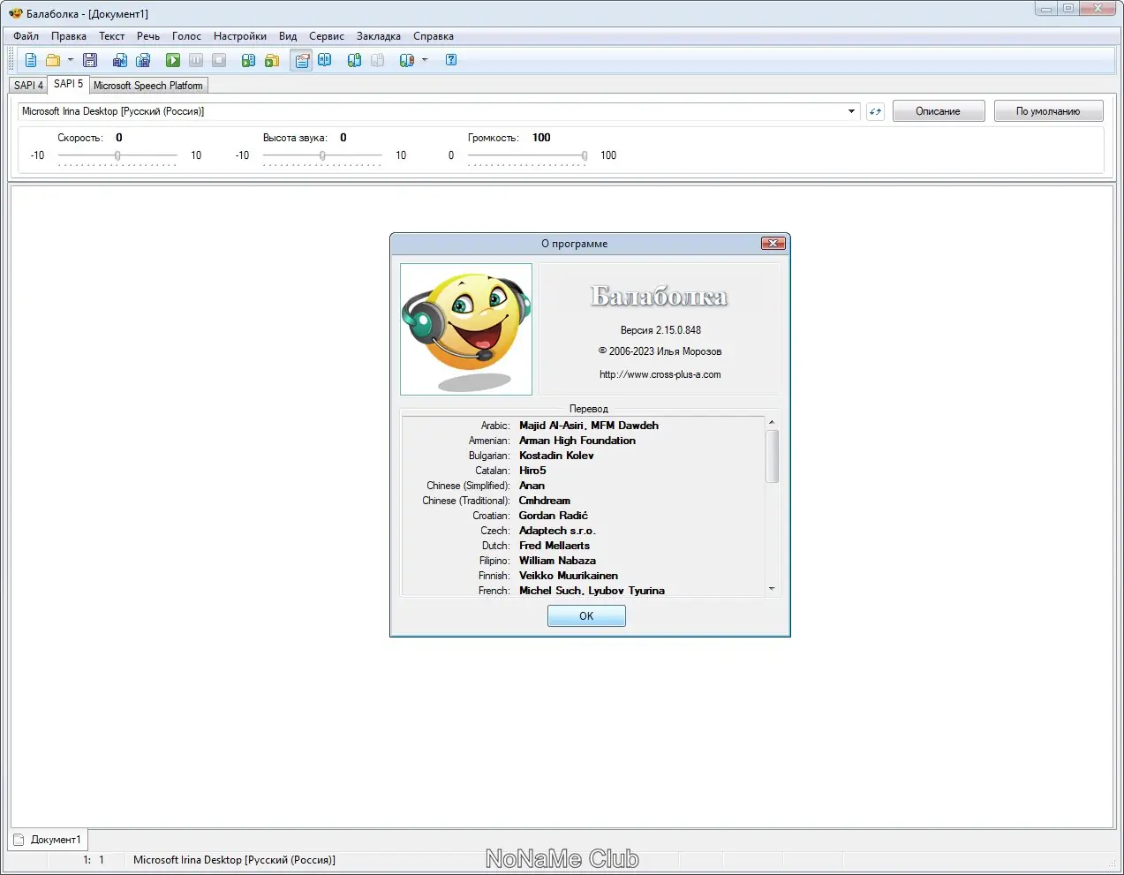Switch to the SAPI 4 tab

click(28, 86)
